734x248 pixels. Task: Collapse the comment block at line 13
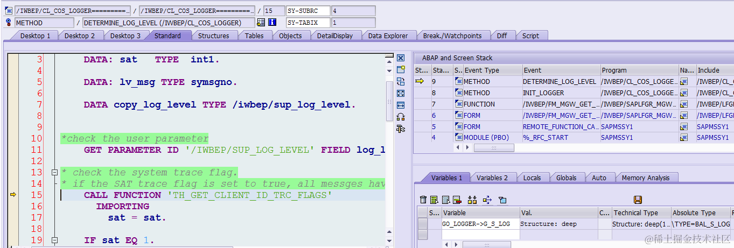point(54,173)
